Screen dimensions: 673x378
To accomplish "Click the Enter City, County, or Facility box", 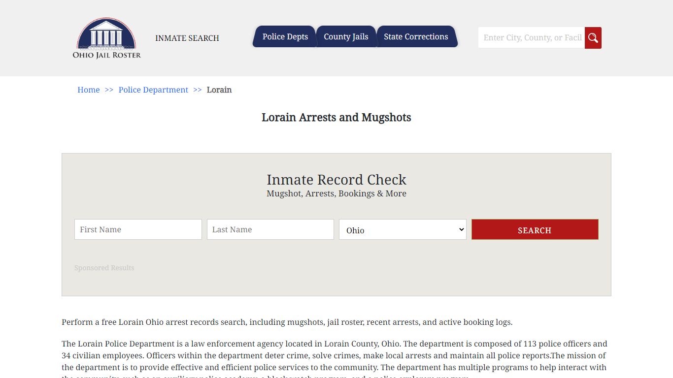I will 531,37.
